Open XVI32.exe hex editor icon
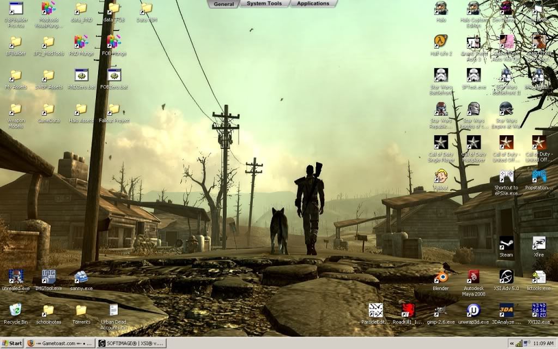Image resolution: width=558 pixels, height=349 pixels. click(x=539, y=314)
